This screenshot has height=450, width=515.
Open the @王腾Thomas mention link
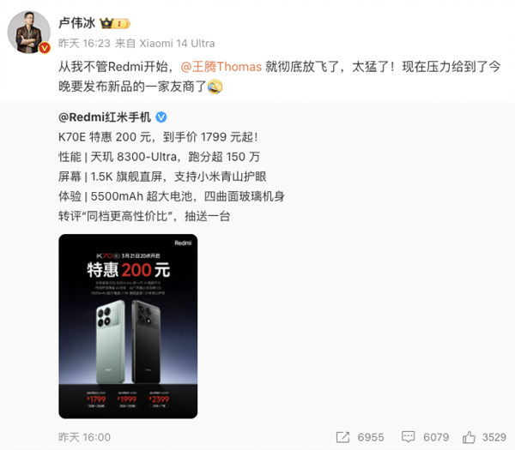(x=221, y=67)
